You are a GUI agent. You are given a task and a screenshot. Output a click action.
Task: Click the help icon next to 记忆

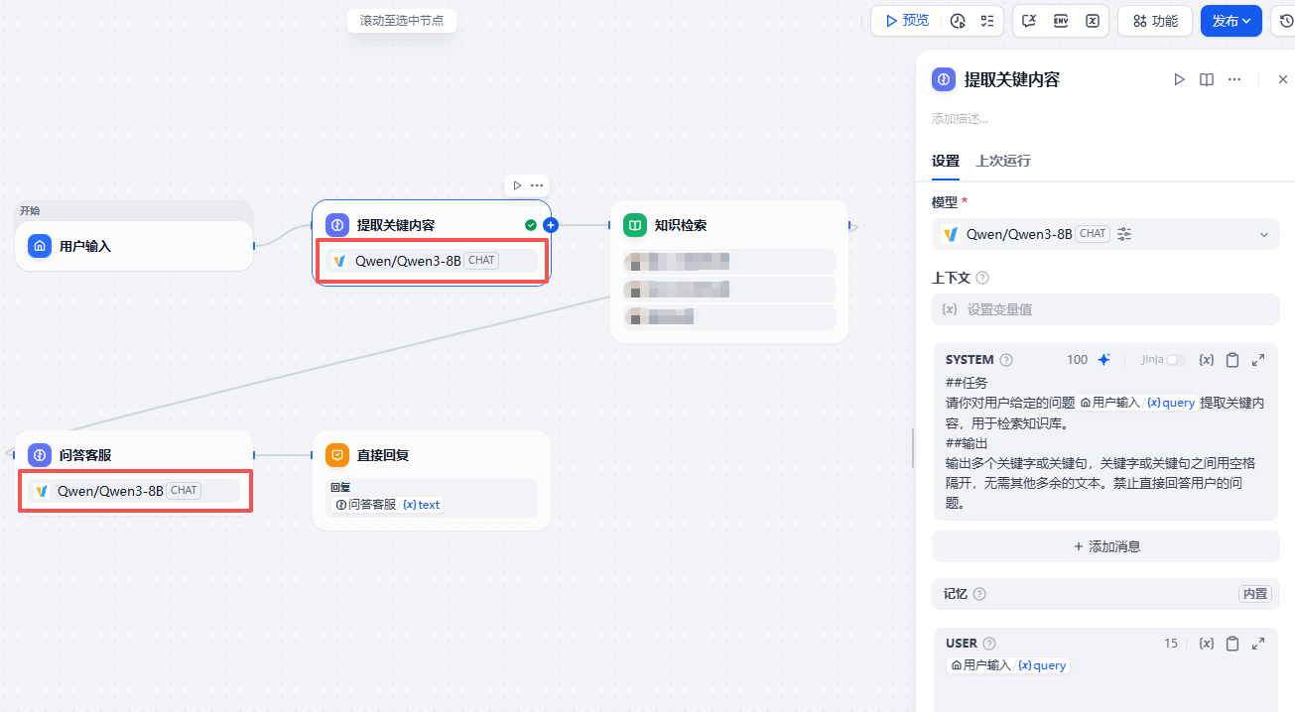tap(979, 594)
